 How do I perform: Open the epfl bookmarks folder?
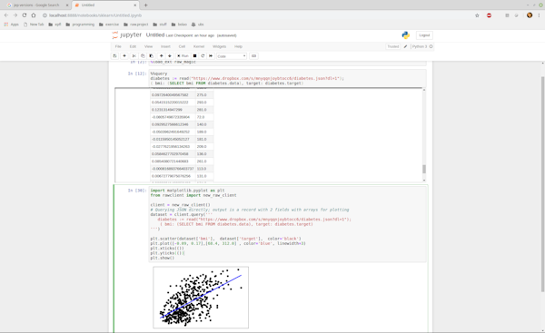[x=54, y=24]
